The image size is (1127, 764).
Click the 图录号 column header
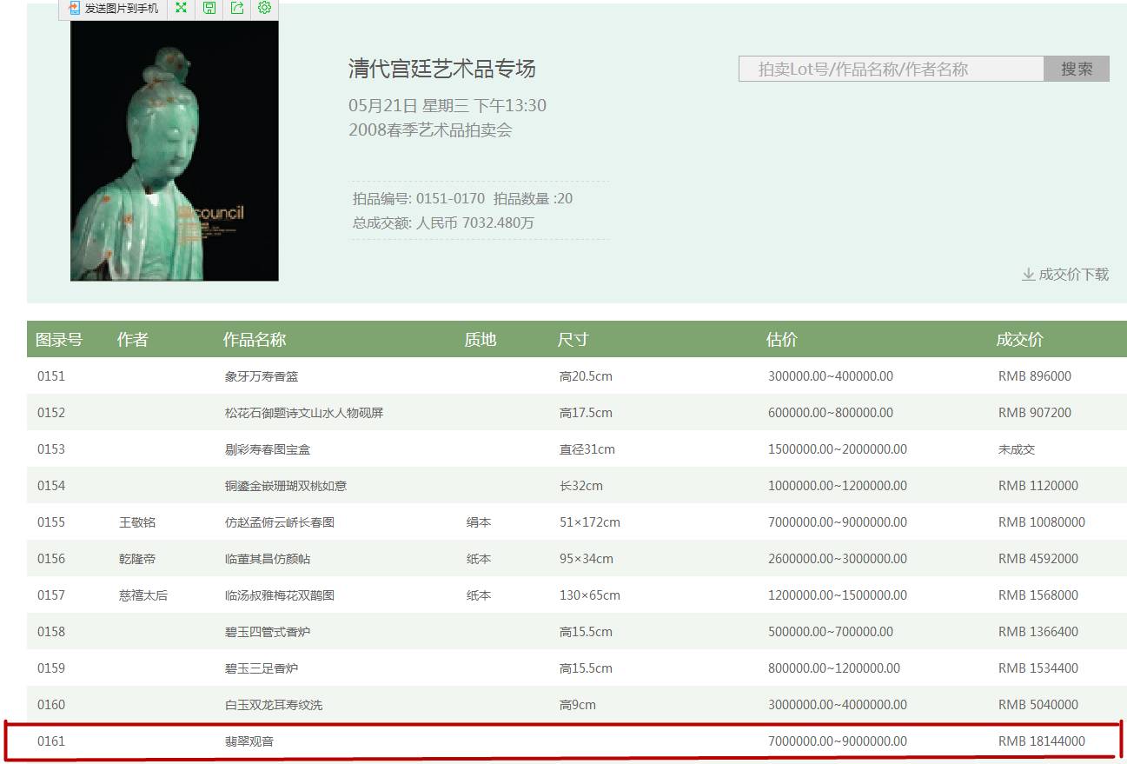[58, 340]
